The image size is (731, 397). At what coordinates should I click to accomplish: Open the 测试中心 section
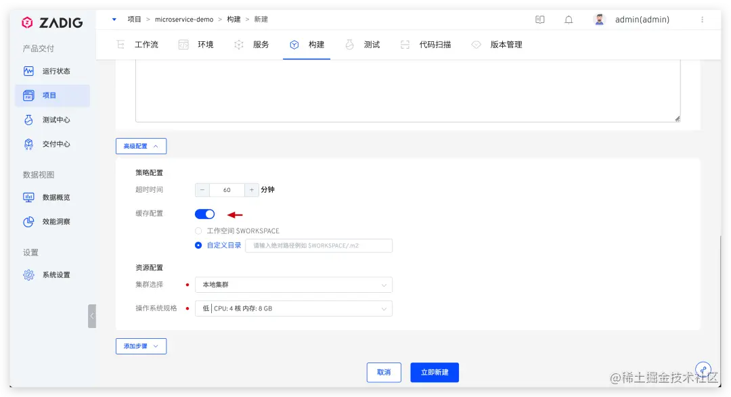tap(54, 120)
